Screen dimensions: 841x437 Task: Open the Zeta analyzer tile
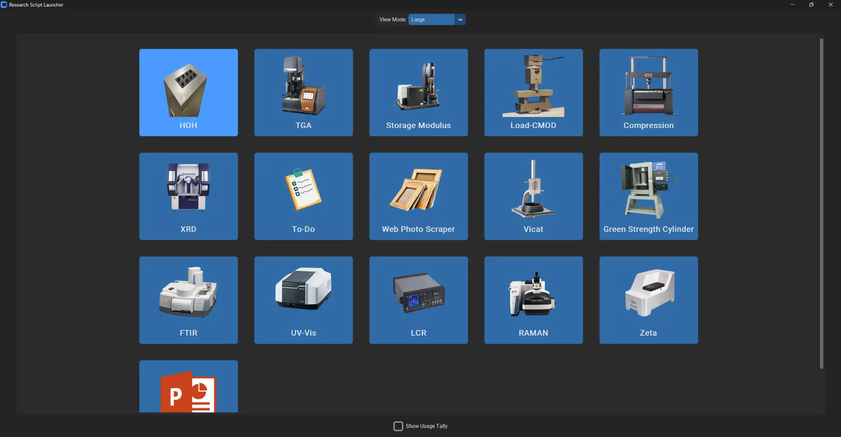[648, 300]
